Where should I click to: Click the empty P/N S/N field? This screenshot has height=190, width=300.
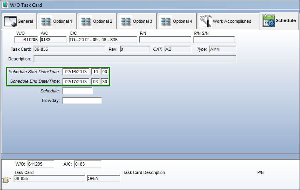tap(214, 40)
